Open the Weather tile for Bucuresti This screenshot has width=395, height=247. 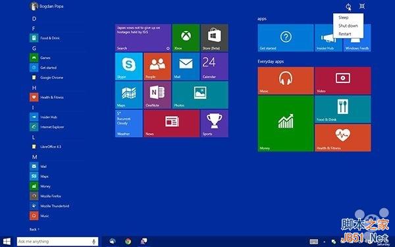[129, 124]
